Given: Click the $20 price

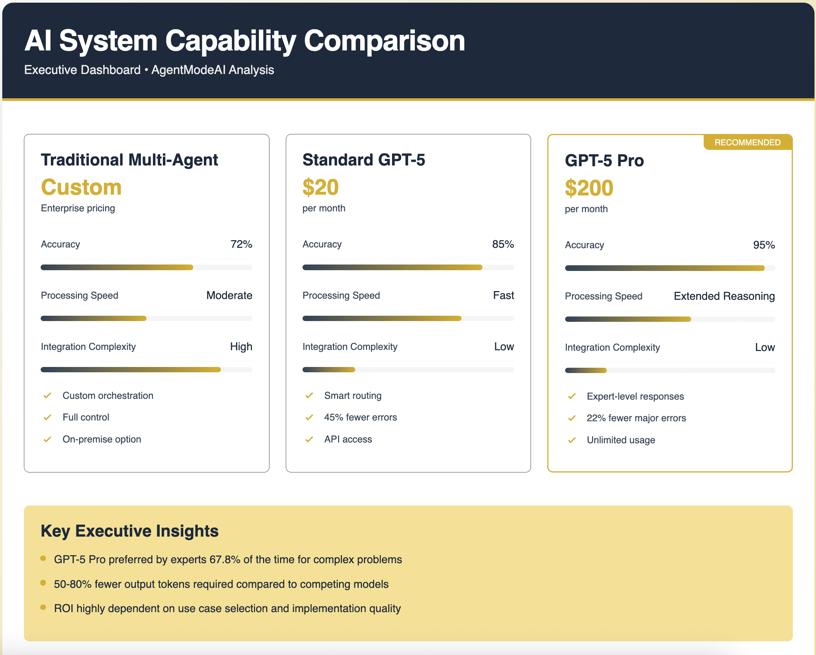Looking at the screenshot, I should tap(320, 187).
